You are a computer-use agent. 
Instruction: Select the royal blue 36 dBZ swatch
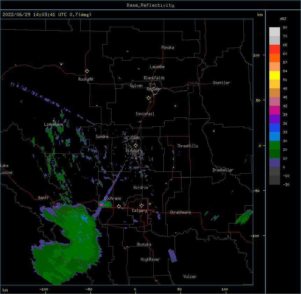pos(274,127)
